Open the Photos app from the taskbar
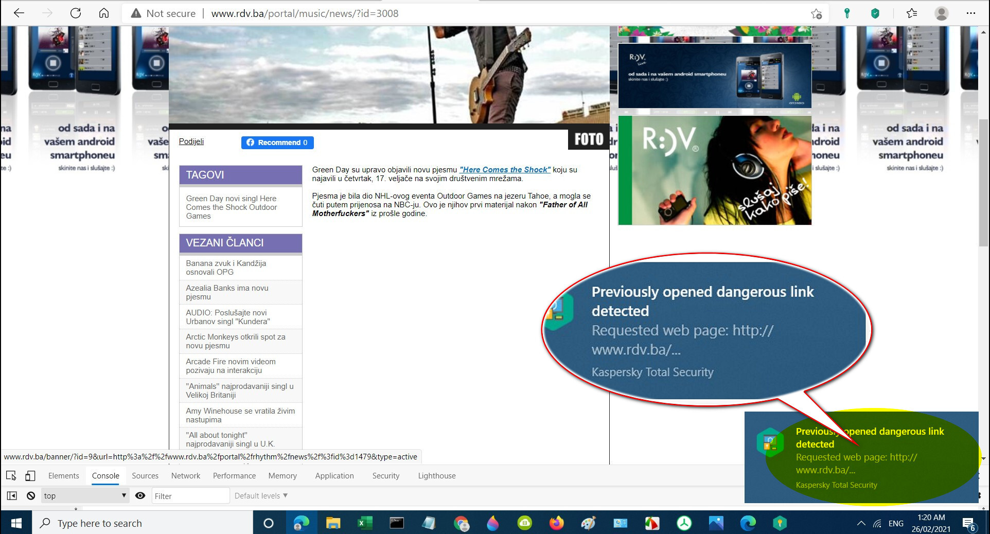 716,523
